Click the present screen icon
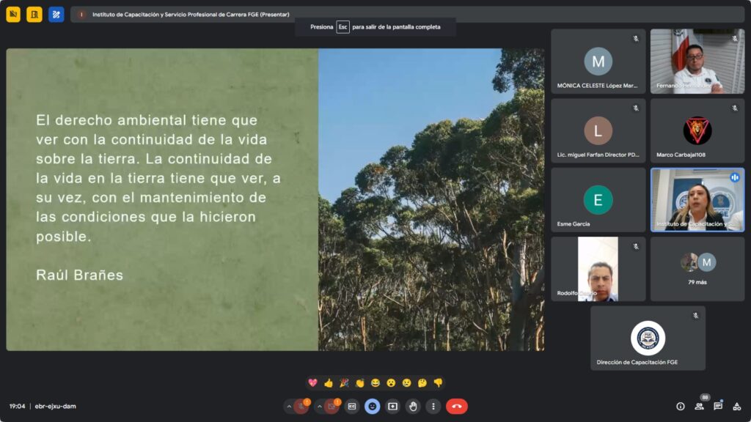Viewport: 751px width, 422px height. coord(392,406)
